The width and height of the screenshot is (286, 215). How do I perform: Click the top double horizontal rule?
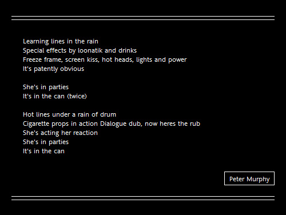(x=143, y=18)
